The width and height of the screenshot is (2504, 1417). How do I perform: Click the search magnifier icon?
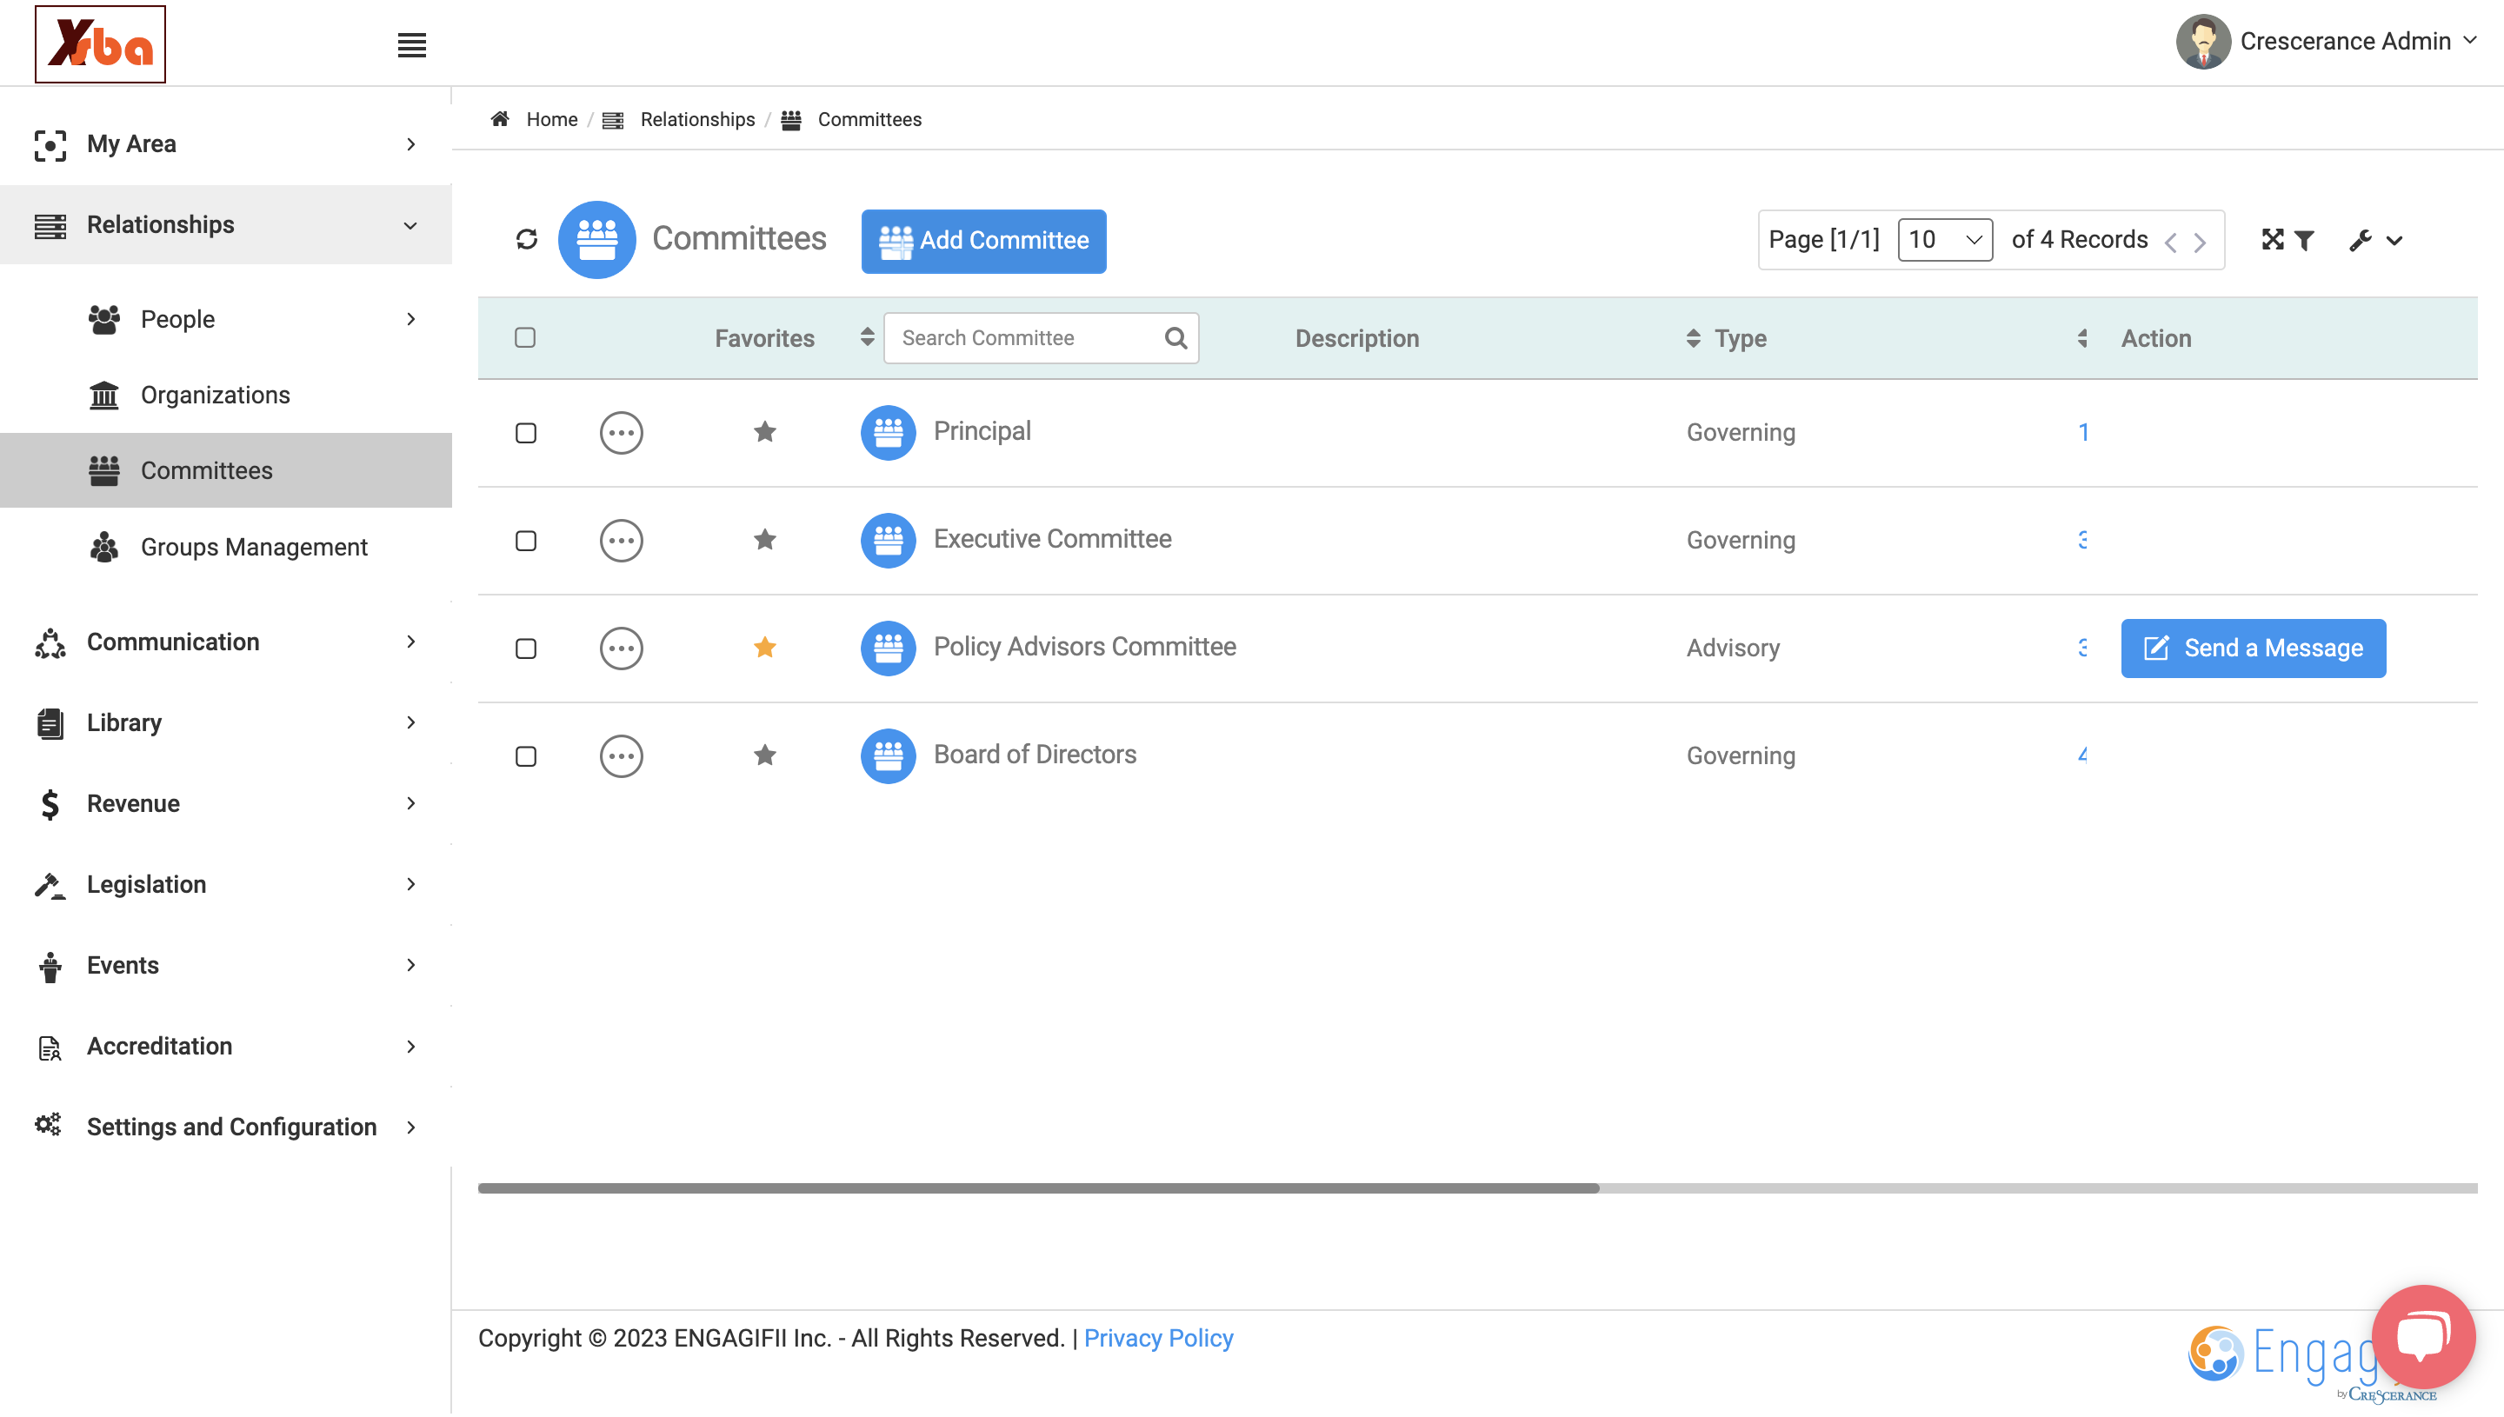coord(1175,337)
